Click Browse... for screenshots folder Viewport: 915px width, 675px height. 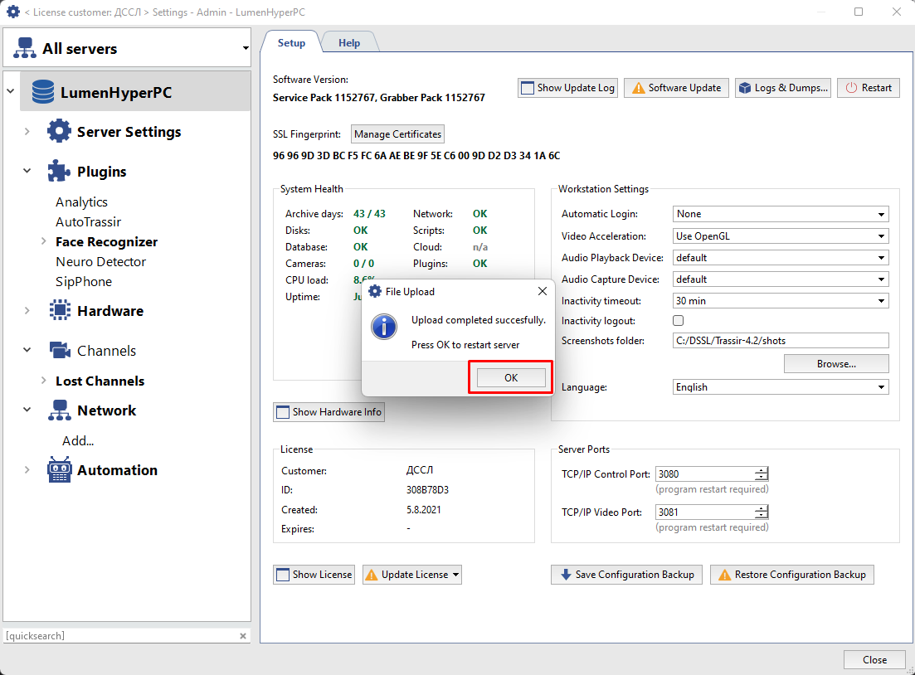[836, 363]
